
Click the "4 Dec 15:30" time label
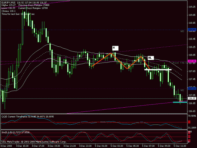(x=22, y=146)
